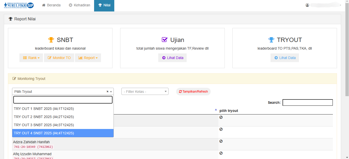Click sort arrow in the table header

[x=216, y=110]
